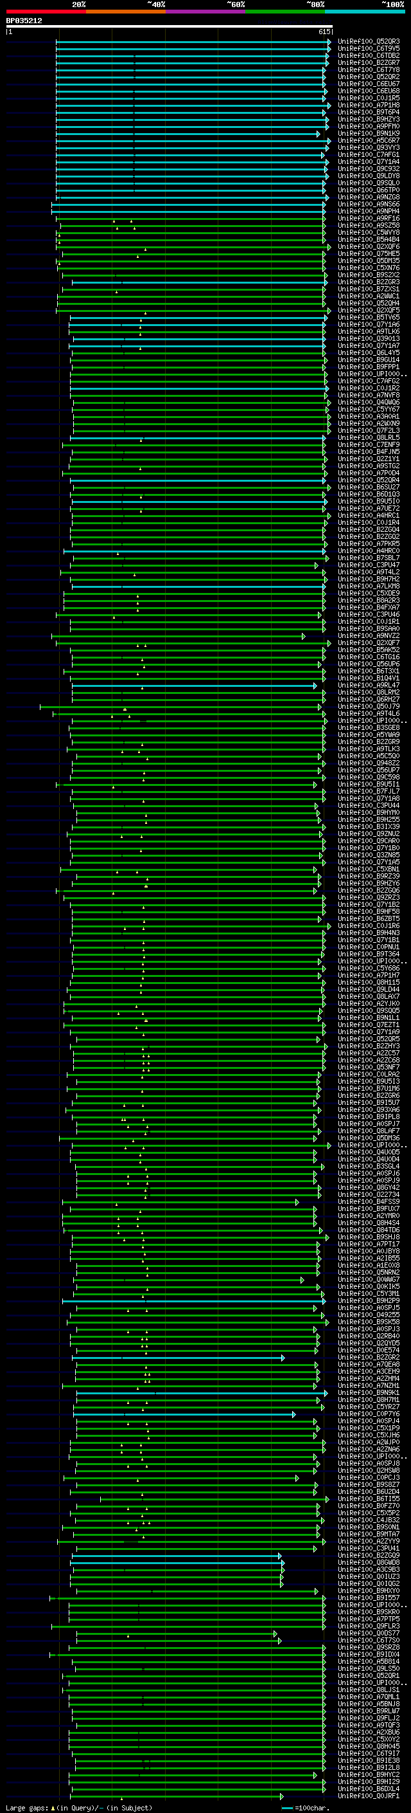Open the UniRef100_C6EU67 hit label
Viewport: 411px width, 1813px height.
[369, 84]
